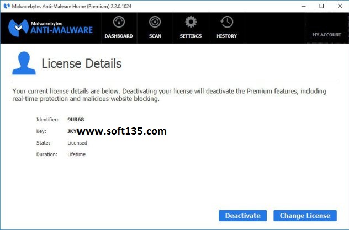Click the blue user profile icon

tap(24, 63)
